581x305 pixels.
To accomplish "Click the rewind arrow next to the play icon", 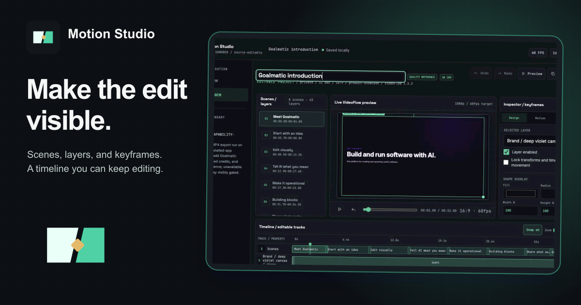I will pyautogui.click(x=353, y=210).
